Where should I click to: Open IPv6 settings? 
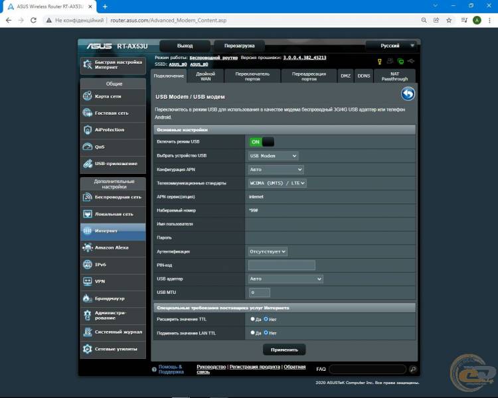[x=113, y=265]
